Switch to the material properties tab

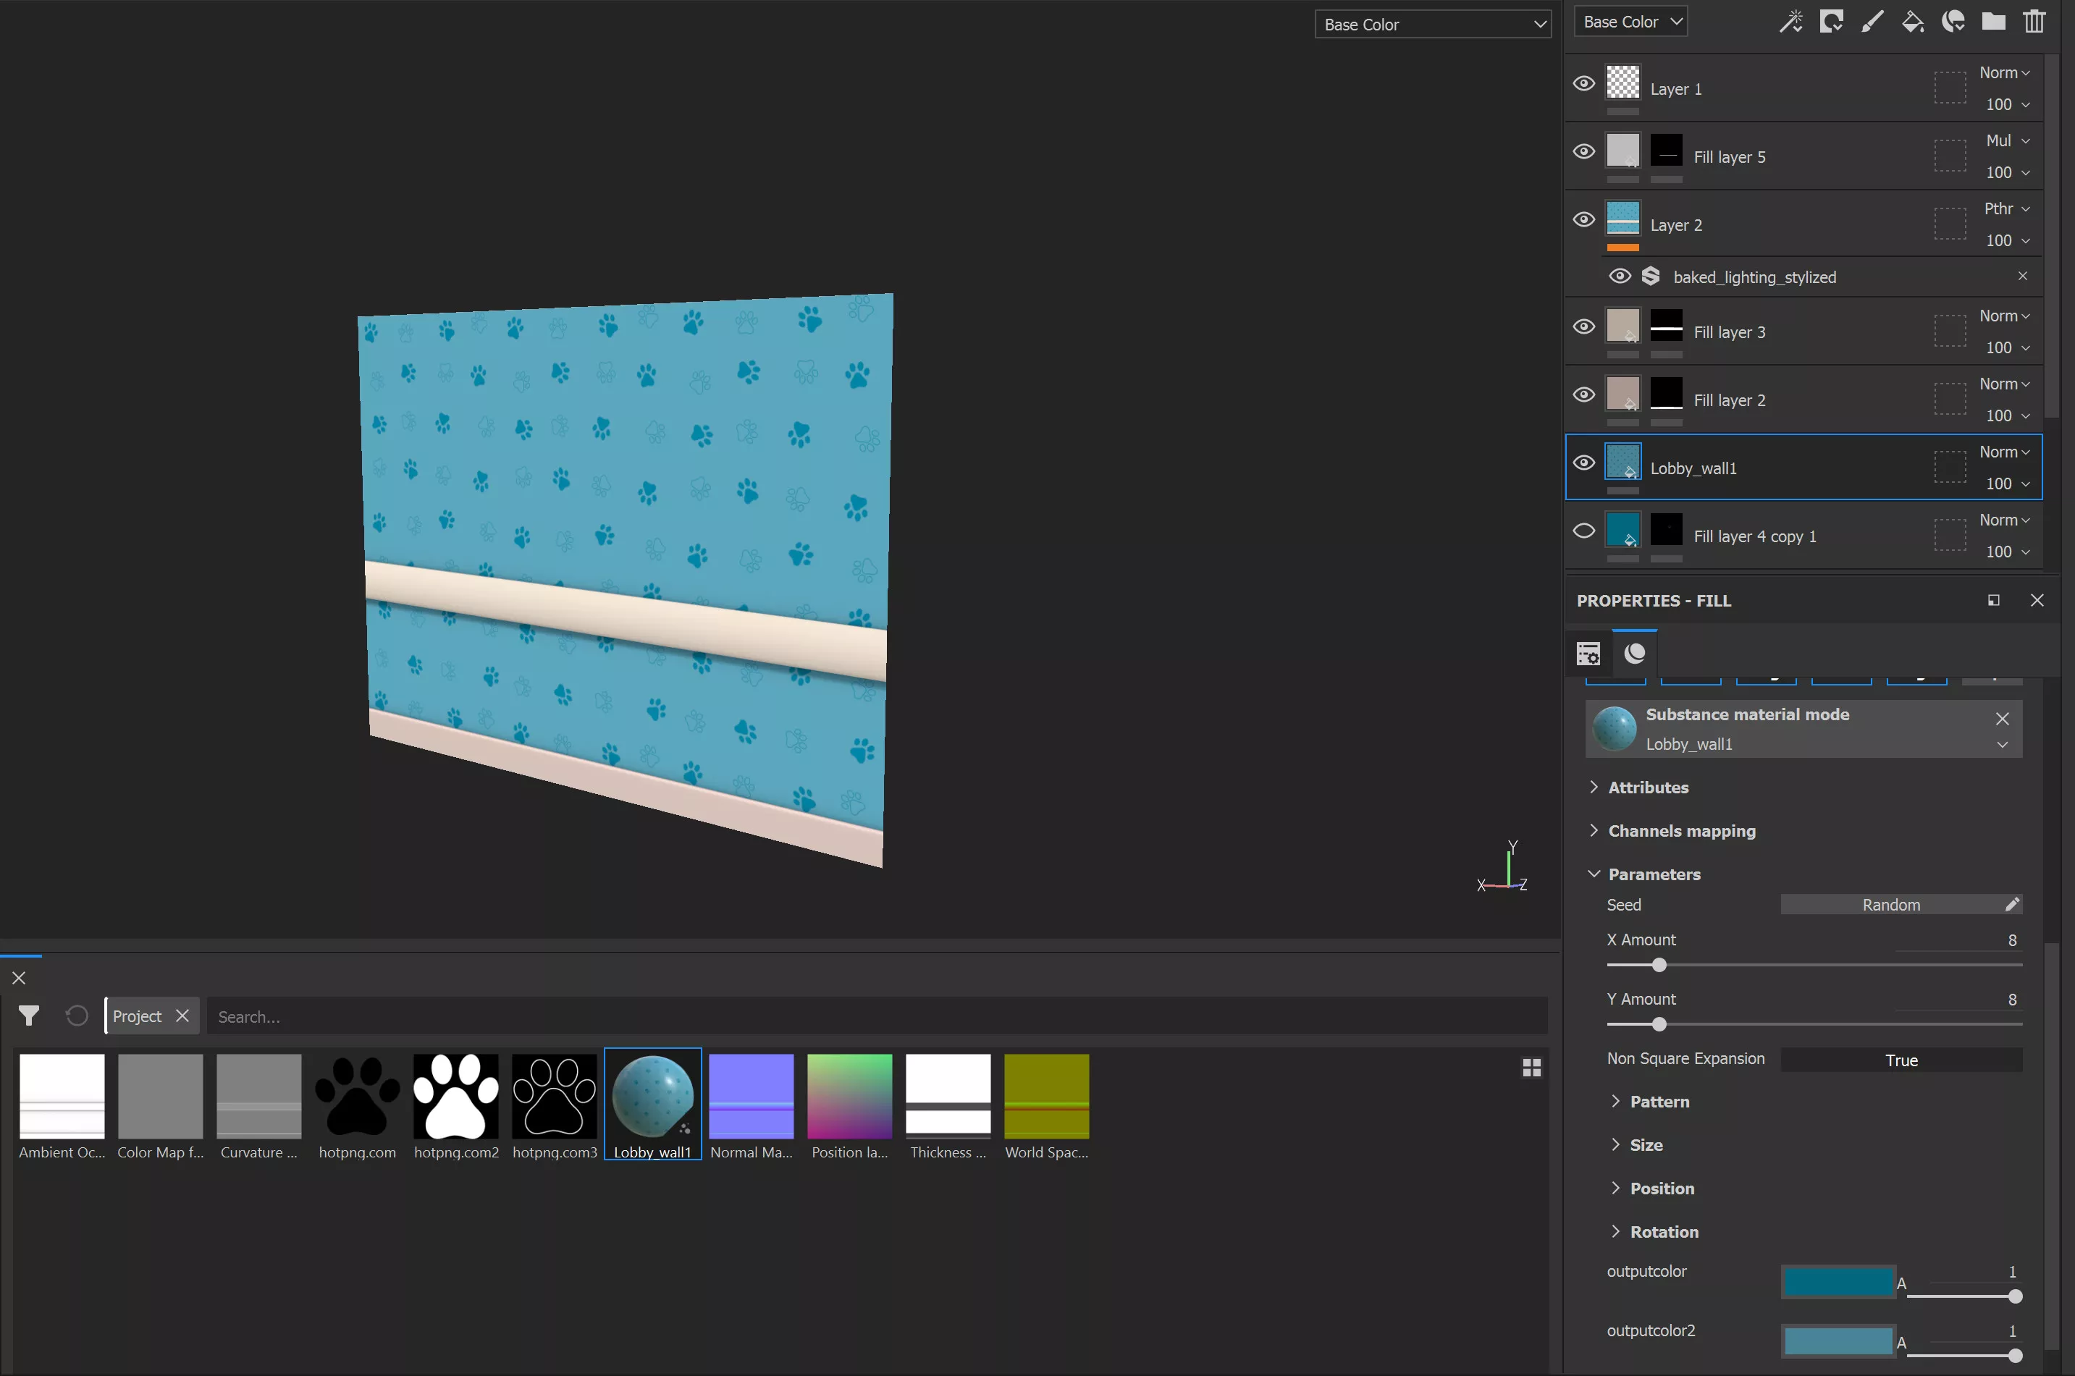[x=1633, y=653]
